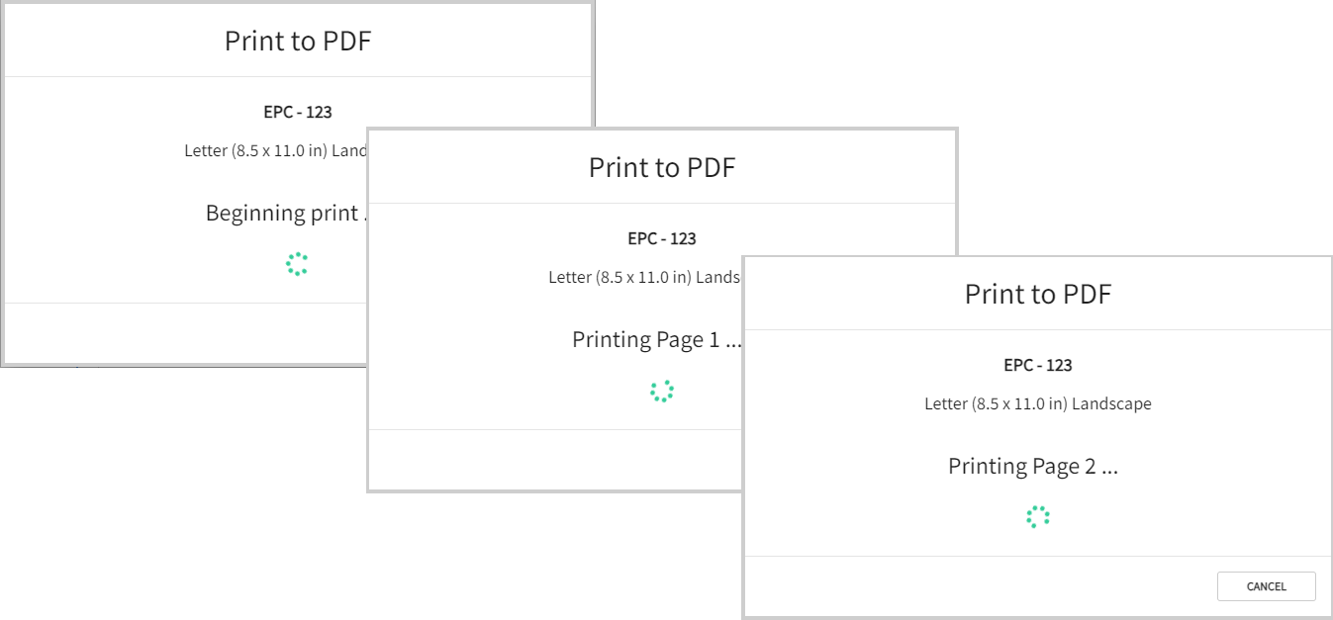This screenshot has width=1333, height=620.
Task: Click EPC - 123 in the Beginning print dialog
Action: 298,112
